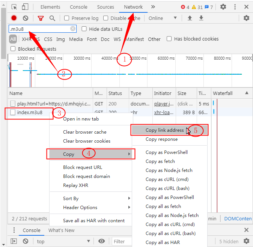Toggle the network filter funnel icon
The image size is (253, 247).
click(41, 18)
